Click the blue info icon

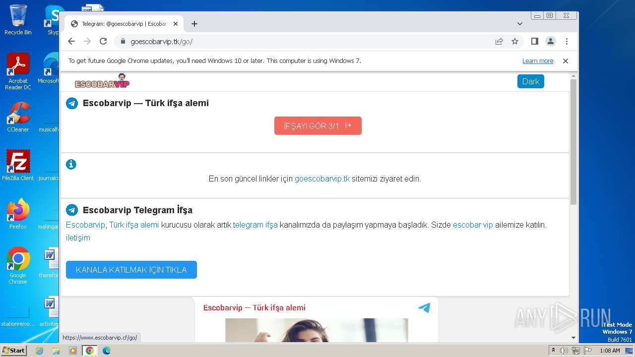[71, 164]
